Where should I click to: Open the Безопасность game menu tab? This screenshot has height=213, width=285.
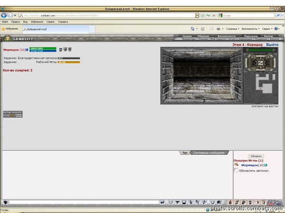coord(227,36)
